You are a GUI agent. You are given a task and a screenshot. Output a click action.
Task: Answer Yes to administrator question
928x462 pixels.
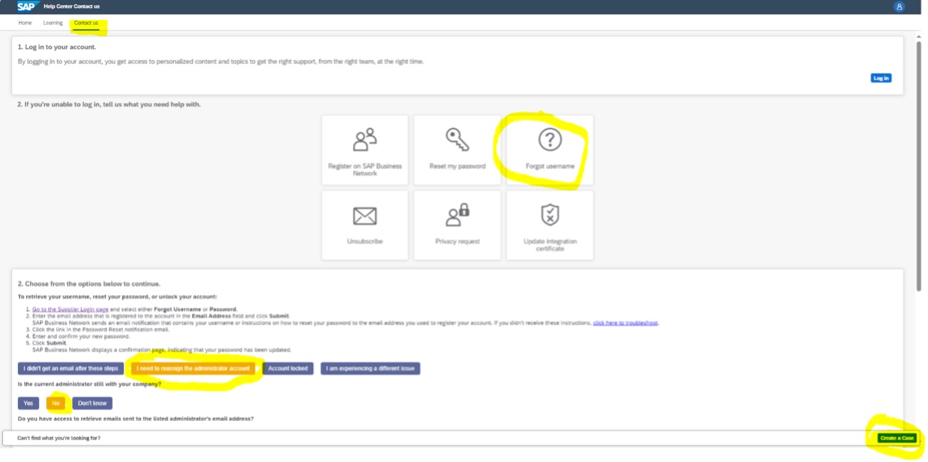point(28,403)
